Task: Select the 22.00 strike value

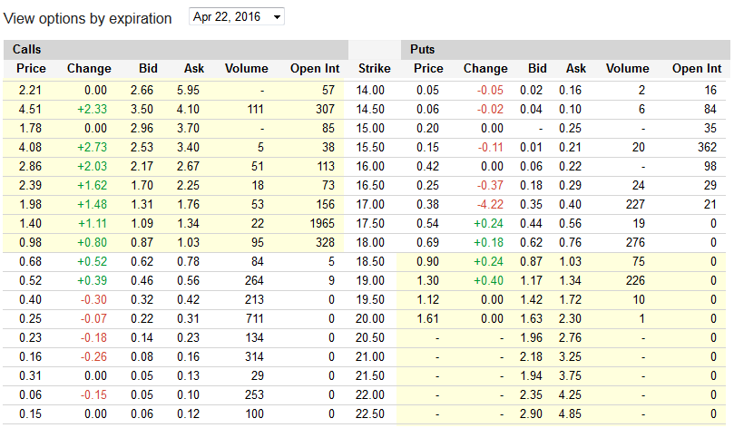Action: 370,394
